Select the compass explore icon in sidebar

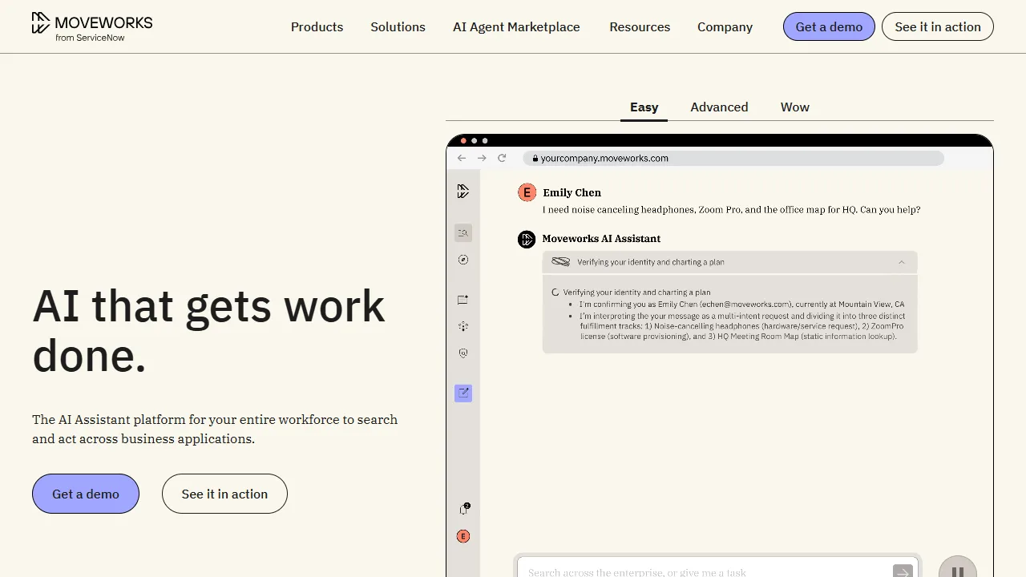click(463, 260)
